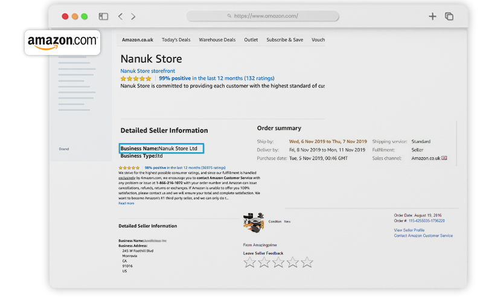Viewport: 483px width, 302px height.
Task: Open Subscribe & Save
Action: coord(284,40)
